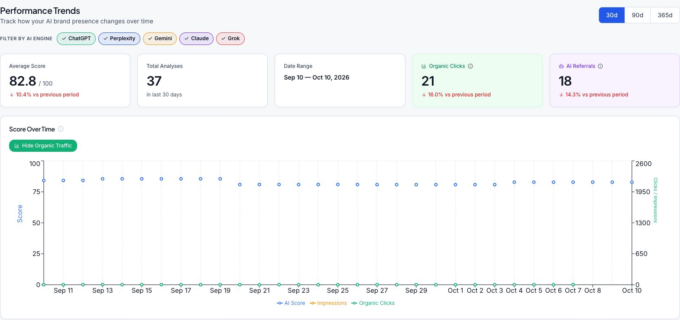Click the Sep 10 AI Score data point
The width and height of the screenshot is (680, 320).
tap(44, 181)
